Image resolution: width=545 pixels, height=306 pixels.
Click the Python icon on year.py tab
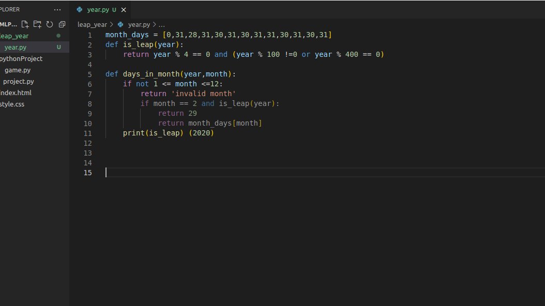click(80, 10)
